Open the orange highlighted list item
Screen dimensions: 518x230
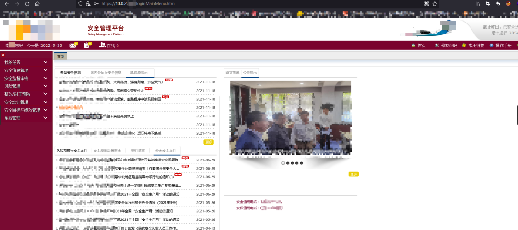[71, 108]
